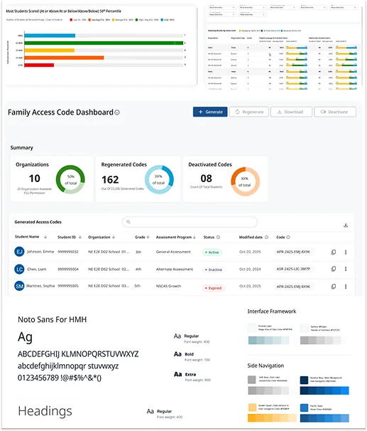Screen dimensions: 367x431
Task: Click the orange Deactivated Codes donut chart
Action: pyautogui.click(x=245, y=181)
